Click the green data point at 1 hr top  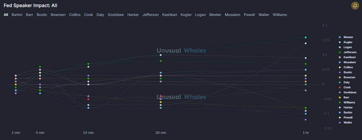coord(306,38)
